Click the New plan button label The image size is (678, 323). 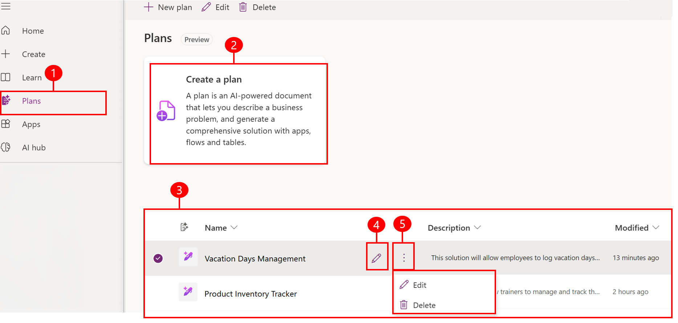point(175,7)
